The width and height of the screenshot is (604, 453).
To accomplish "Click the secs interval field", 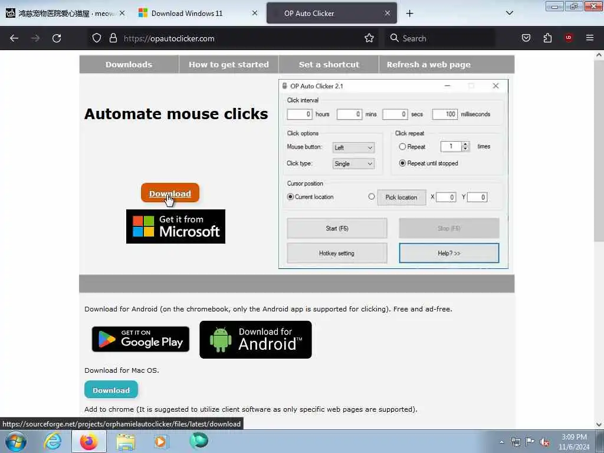I will click(395, 114).
